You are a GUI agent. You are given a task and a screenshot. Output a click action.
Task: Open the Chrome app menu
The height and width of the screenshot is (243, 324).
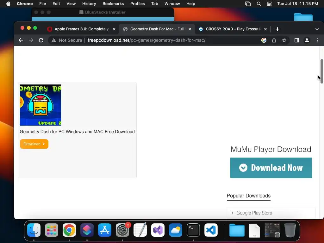tap(25, 4)
